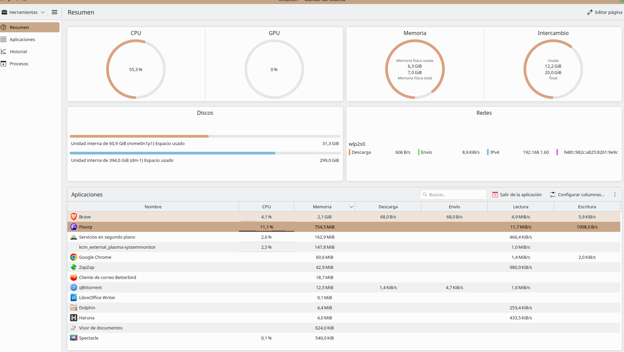Select the qBittorrent icon row
The width and height of the screenshot is (624, 352).
coord(74,287)
